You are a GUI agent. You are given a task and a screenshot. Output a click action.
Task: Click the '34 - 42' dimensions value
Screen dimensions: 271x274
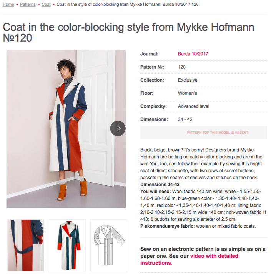click(185, 119)
